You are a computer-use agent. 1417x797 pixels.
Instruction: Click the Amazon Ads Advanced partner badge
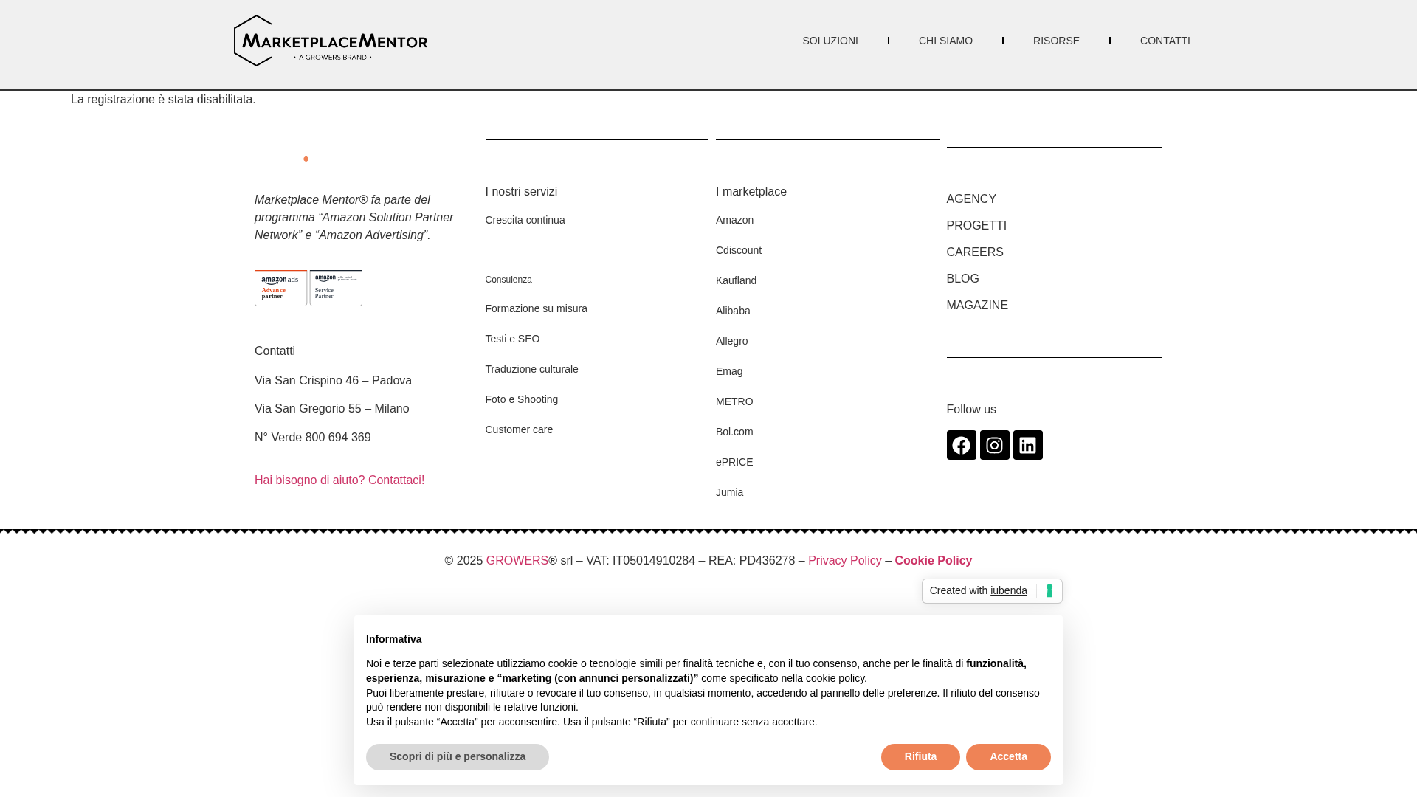pyautogui.click(x=280, y=288)
